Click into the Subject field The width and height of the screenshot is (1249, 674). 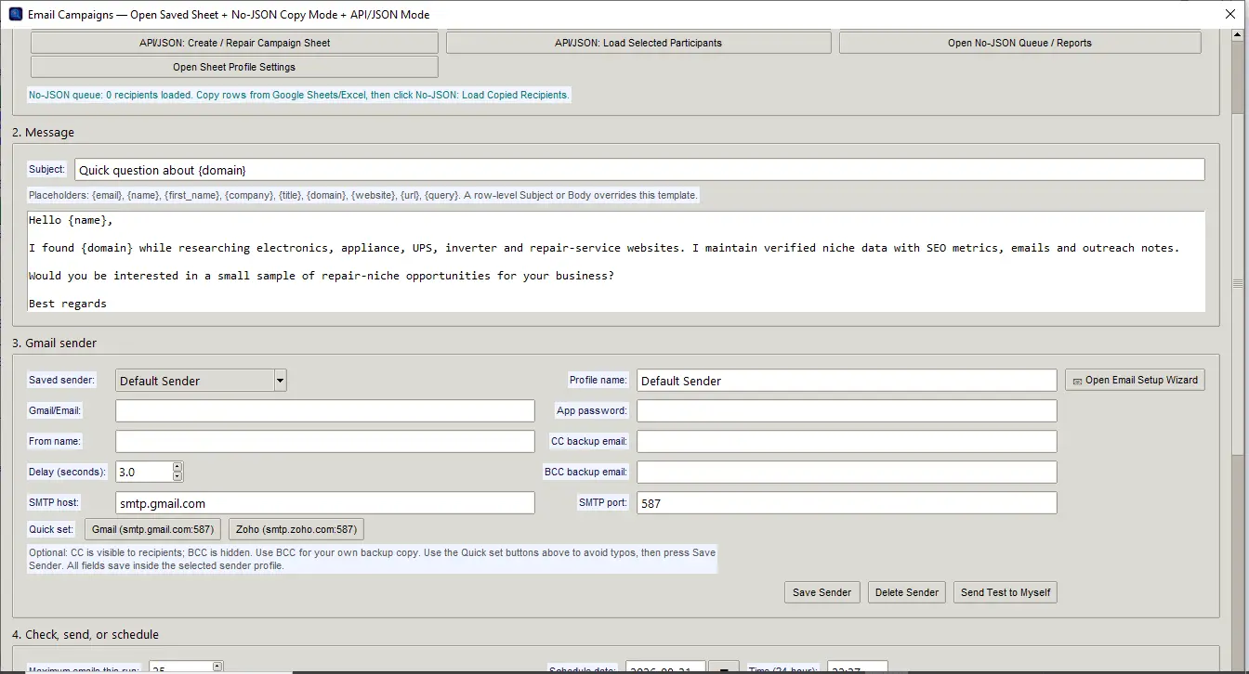(639, 170)
